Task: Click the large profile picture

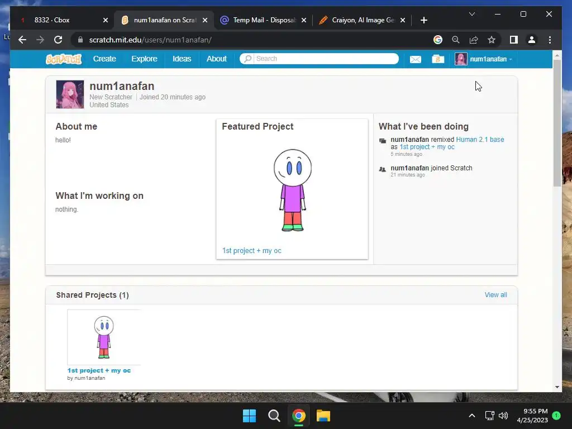Action: [70, 94]
